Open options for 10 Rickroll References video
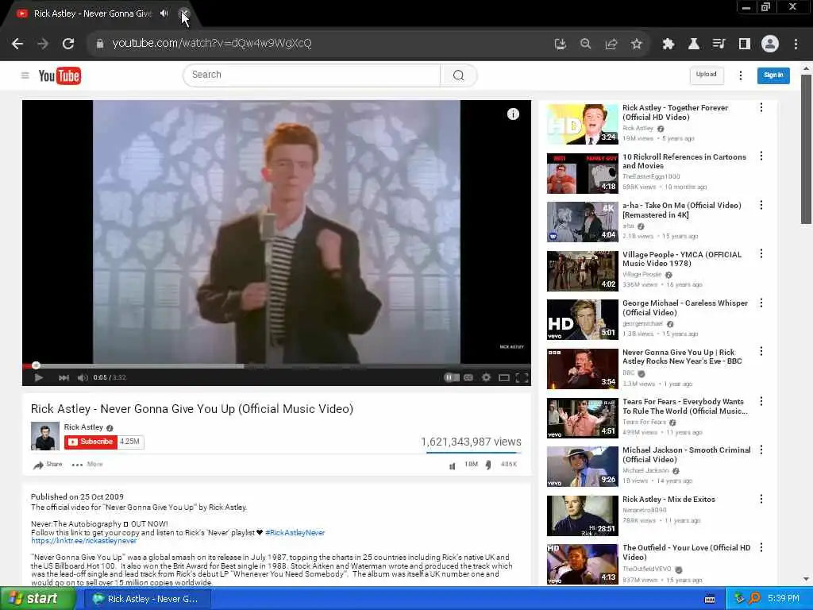The image size is (813, 610). [761, 156]
